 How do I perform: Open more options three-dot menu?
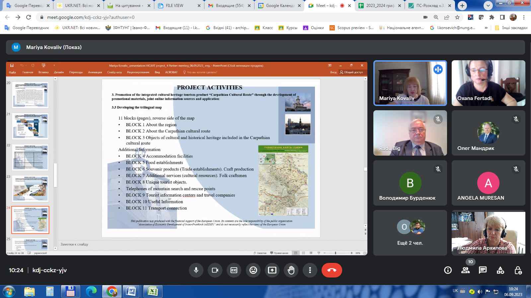pyautogui.click(x=310, y=270)
